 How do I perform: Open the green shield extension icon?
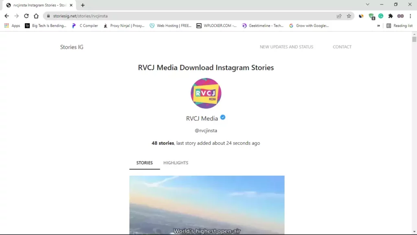tap(371, 16)
